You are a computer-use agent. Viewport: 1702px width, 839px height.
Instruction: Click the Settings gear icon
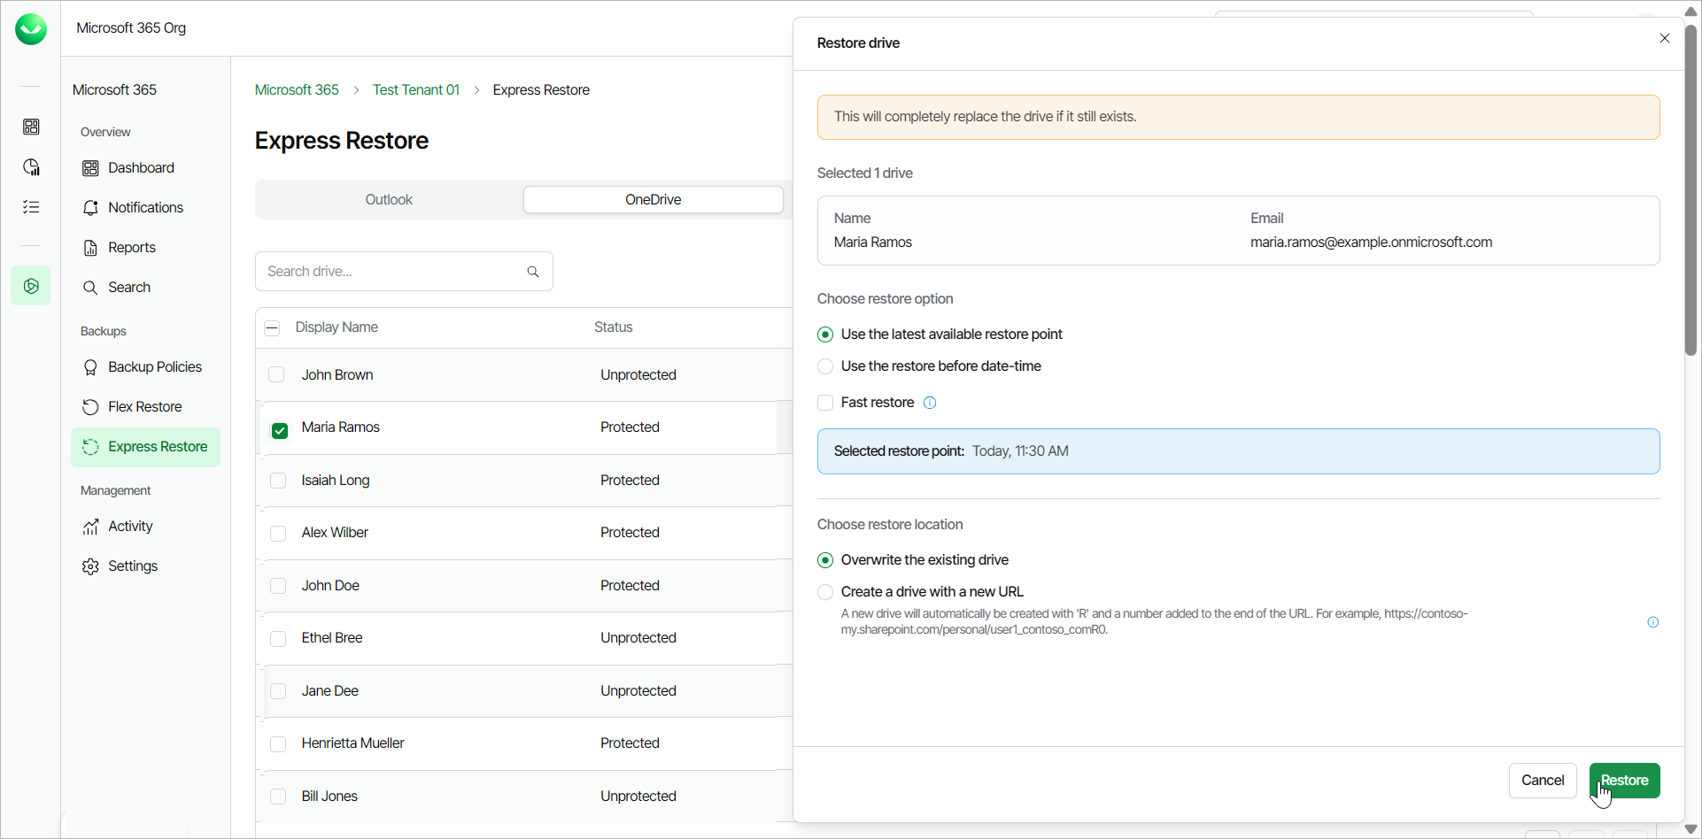[90, 566]
